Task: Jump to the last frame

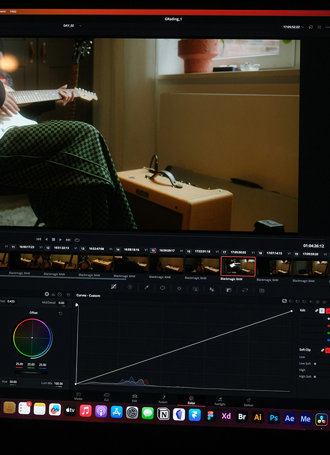Action: pyautogui.click(x=68, y=239)
